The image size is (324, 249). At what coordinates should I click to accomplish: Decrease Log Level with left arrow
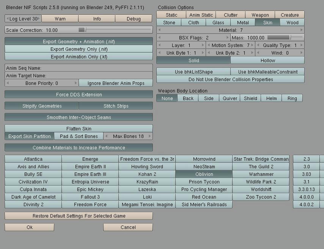point(8,19)
